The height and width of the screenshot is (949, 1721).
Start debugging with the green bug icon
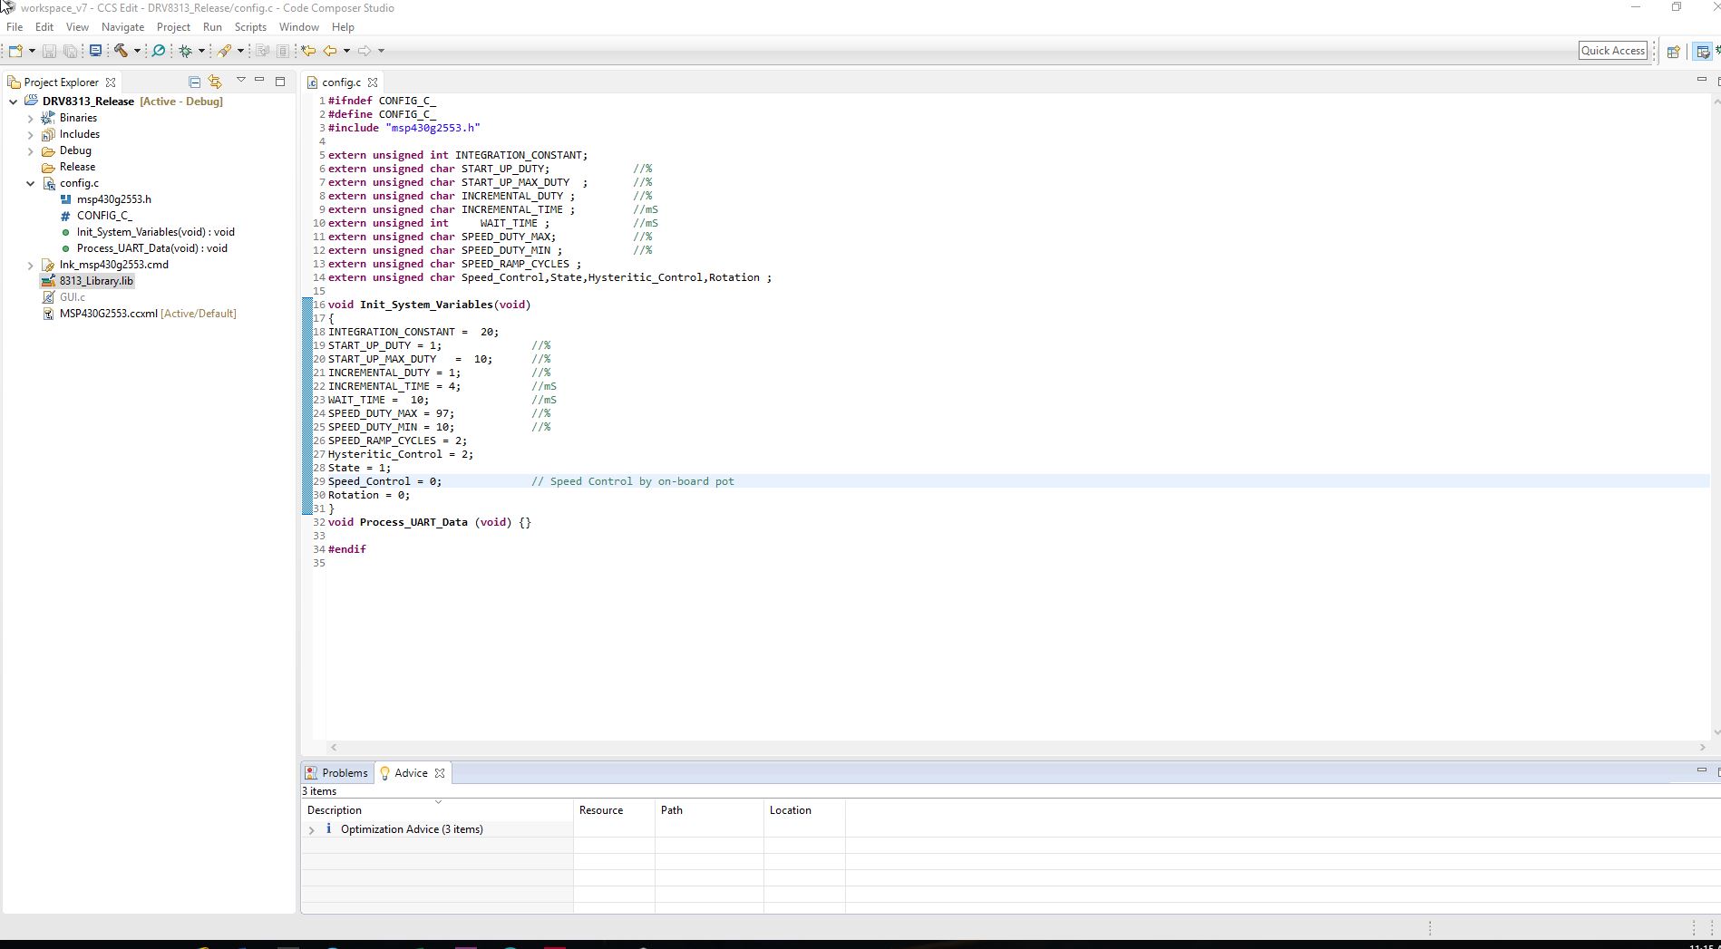pos(186,51)
